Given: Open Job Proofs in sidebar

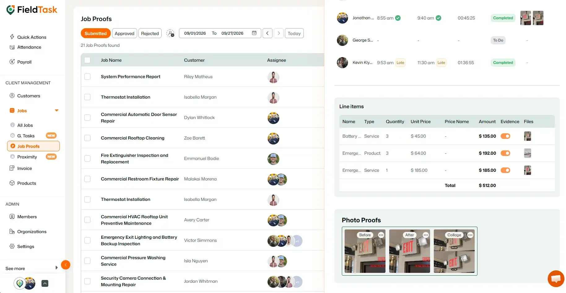Looking at the screenshot, I should tap(33, 146).
